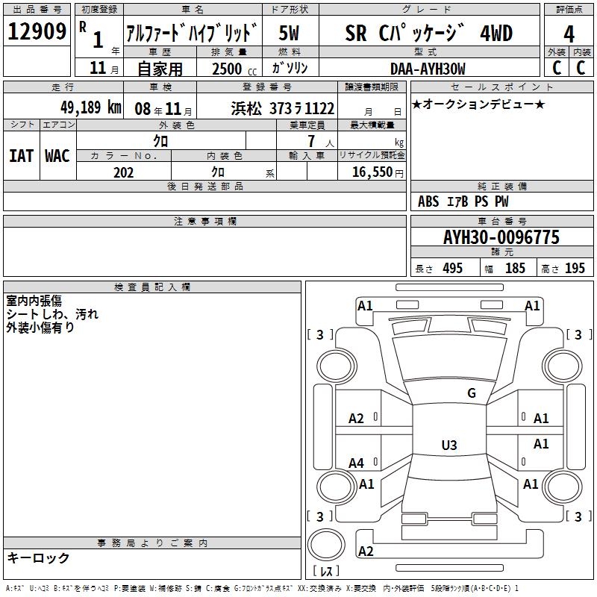This screenshot has height=597, width=597.
Task: Select the overall evaluation score 4
Action: pyautogui.click(x=569, y=34)
